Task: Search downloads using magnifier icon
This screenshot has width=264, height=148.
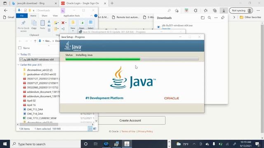Action: [x=209, y=18]
